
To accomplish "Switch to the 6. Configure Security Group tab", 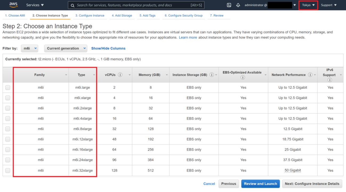I will pos(183,15).
